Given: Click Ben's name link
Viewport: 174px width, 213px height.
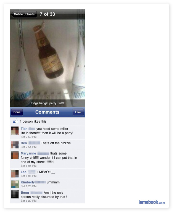Looking at the screenshot, I should tap(24, 143).
